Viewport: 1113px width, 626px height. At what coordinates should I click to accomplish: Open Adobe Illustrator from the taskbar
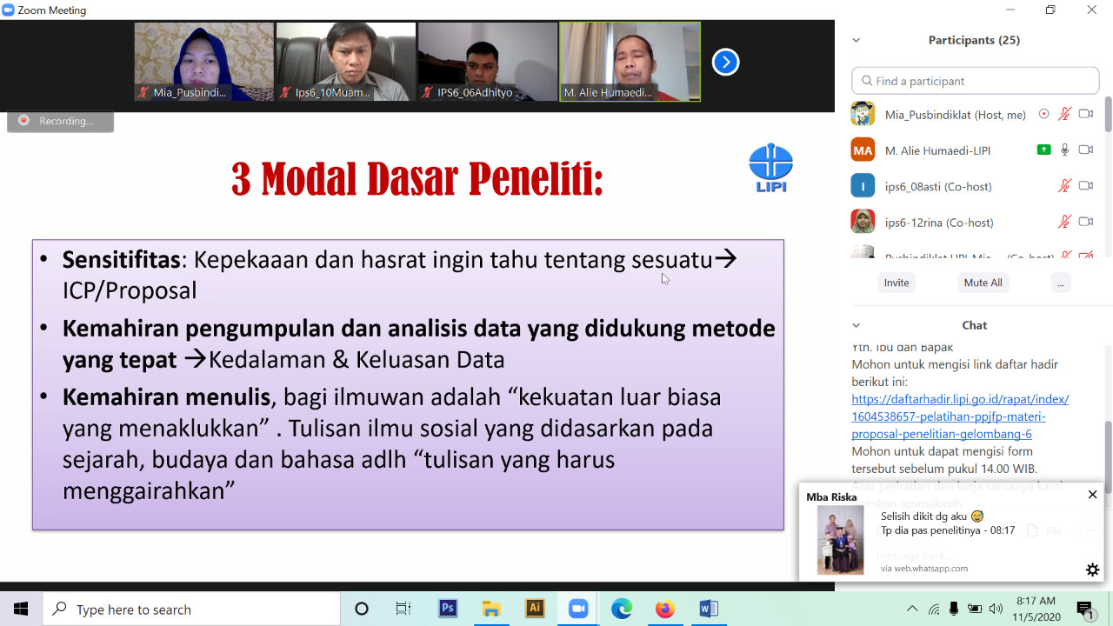point(535,609)
